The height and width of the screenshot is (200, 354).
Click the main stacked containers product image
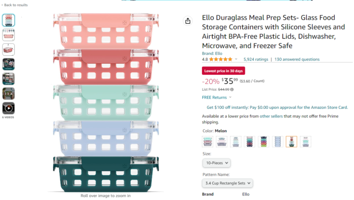point(106,102)
